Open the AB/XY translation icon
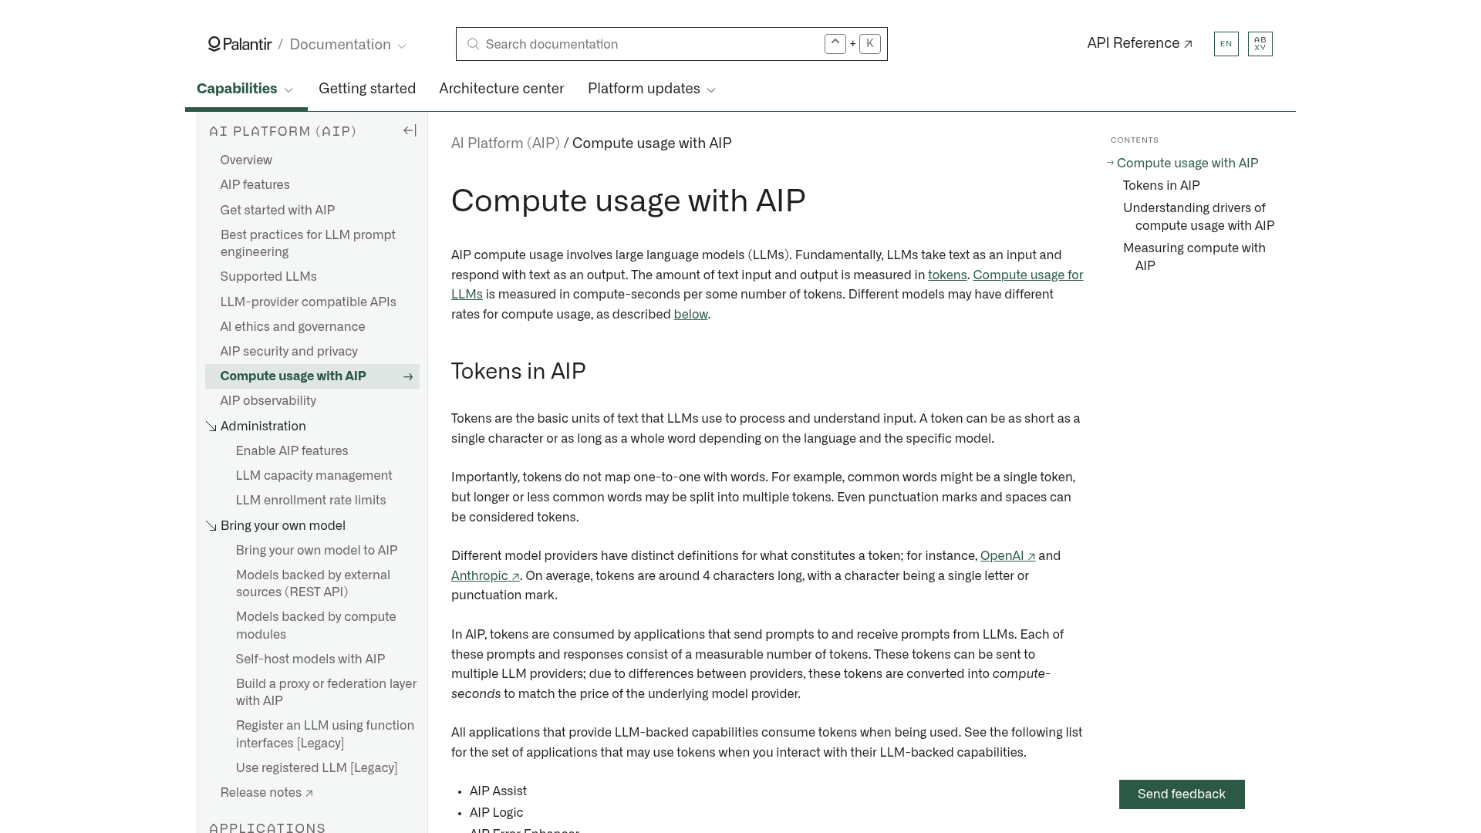Viewport: 1481px width, 833px height. pos(1260,44)
